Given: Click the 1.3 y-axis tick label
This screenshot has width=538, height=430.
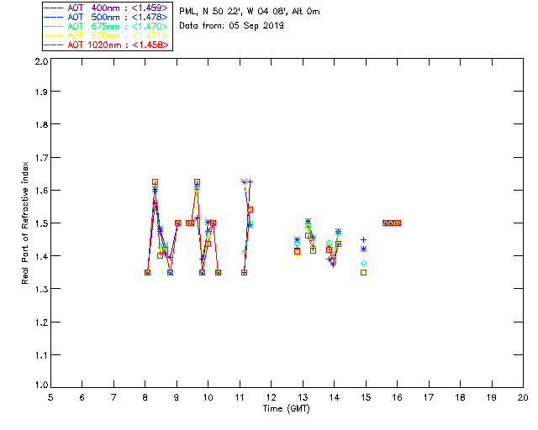Looking at the screenshot, I should click(x=41, y=289).
